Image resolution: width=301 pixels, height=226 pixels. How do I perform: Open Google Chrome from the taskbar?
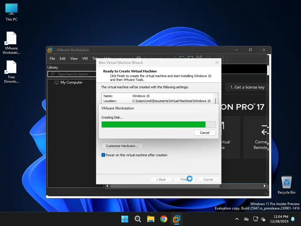[x=163, y=219]
